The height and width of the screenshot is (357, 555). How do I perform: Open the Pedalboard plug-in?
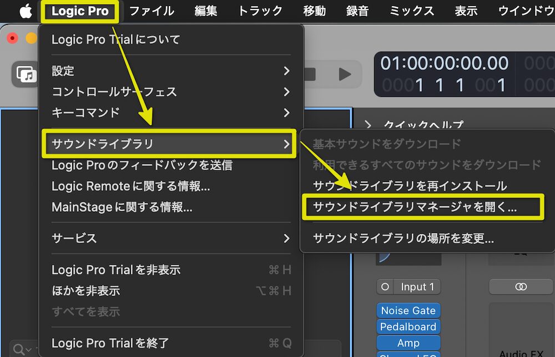click(x=408, y=327)
